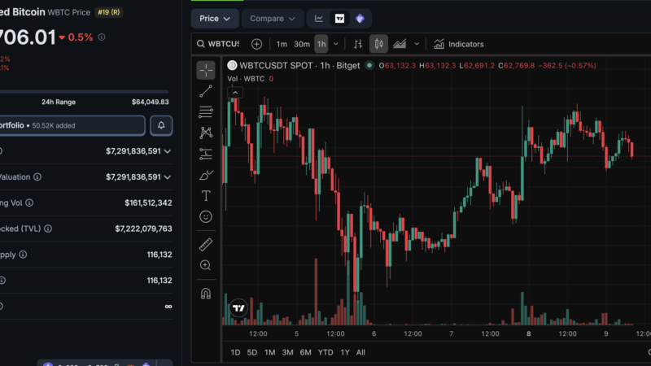
Task: Click the WBTCUSDT SPOT 1h Bitget title
Action: click(299, 66)
